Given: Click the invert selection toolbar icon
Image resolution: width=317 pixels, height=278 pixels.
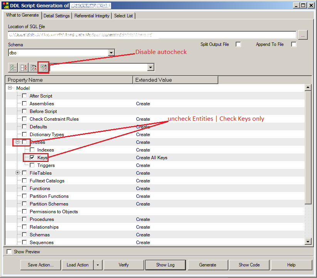Looking at the screenshot, I should 34,67.
